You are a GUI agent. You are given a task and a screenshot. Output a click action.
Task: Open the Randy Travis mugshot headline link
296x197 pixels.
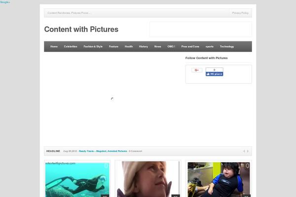point(103,151)
